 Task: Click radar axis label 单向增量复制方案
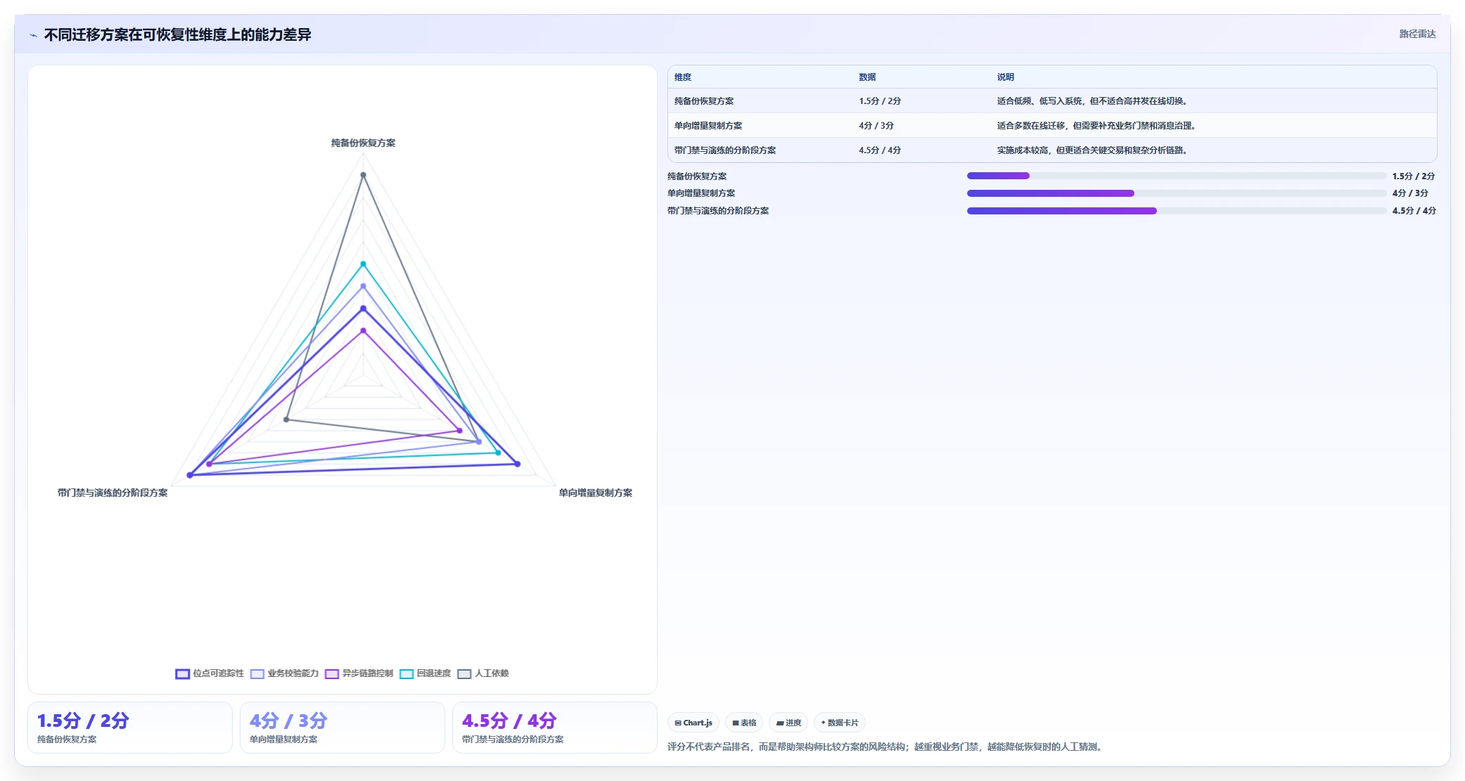point(596,493)
